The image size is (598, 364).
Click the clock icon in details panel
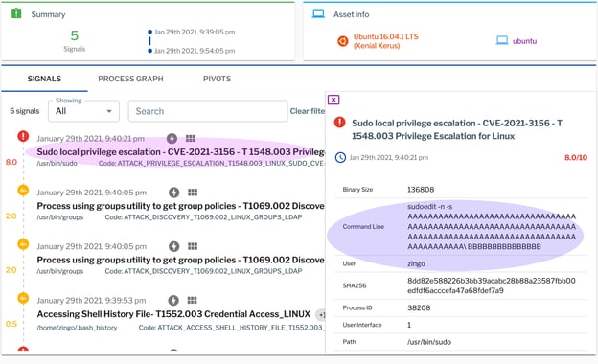pyautogui.click(x=340, y=157)
